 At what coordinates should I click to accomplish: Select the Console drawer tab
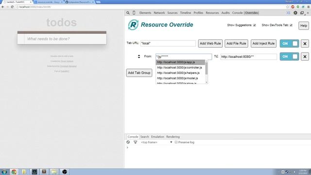133,137
